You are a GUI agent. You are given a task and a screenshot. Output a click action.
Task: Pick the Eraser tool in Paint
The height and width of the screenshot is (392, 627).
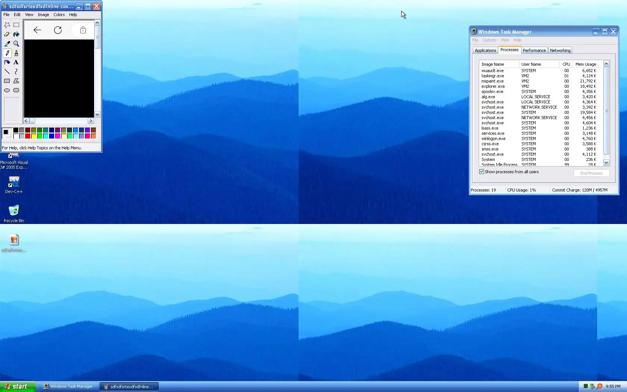[7, 34]
